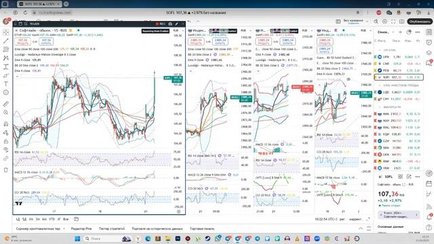Viewport: 434px width, 244px height.
Task: Click the pencil annotate icon on the recorder bar
Action: (x=176, y=24)
